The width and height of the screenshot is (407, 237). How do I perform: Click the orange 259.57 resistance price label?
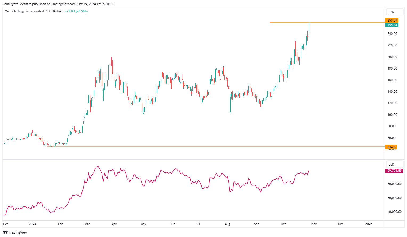tap(392, 20)
